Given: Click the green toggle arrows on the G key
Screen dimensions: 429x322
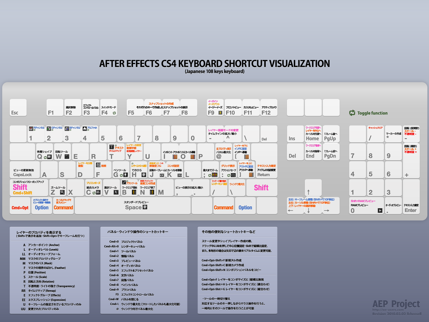Looking at the screenshot, I should click(121, 175).
